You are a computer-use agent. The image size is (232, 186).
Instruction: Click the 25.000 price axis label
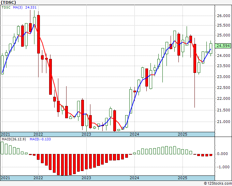(223, 35)
